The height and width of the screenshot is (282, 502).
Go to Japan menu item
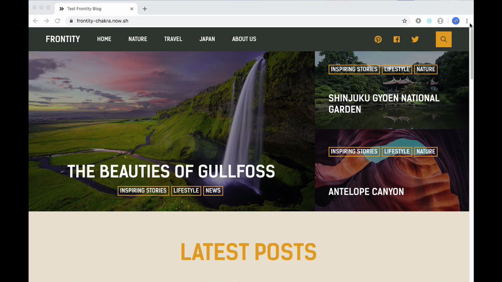[x=207, y=39]
